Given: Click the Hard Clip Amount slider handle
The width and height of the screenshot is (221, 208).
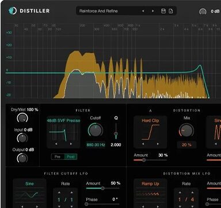Looking at the screenshot, I should click(144, 160).
